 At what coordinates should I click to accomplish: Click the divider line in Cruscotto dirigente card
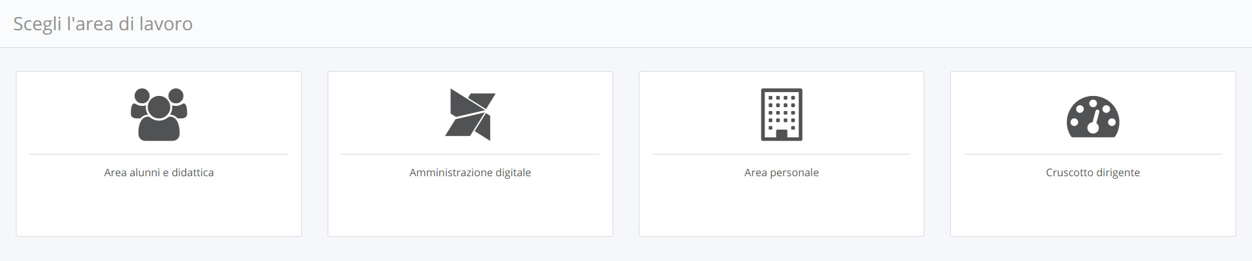pos(1093,154)
